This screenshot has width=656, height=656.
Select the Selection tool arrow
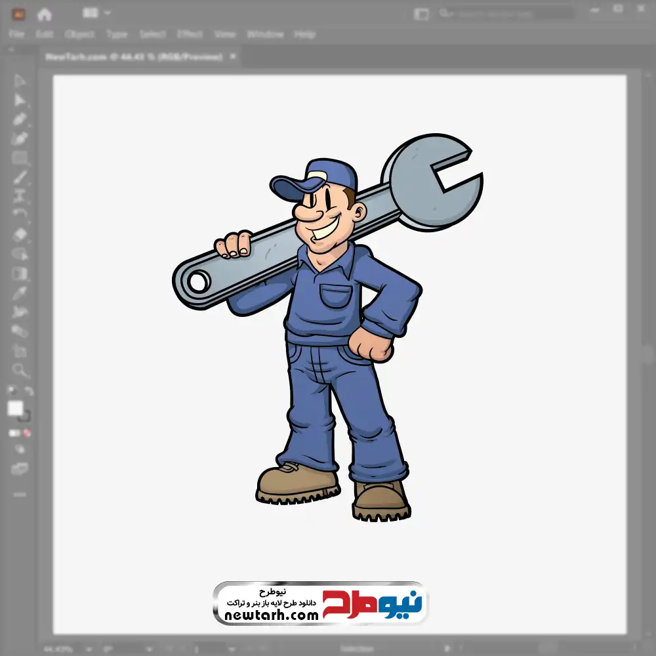(20, 81)
